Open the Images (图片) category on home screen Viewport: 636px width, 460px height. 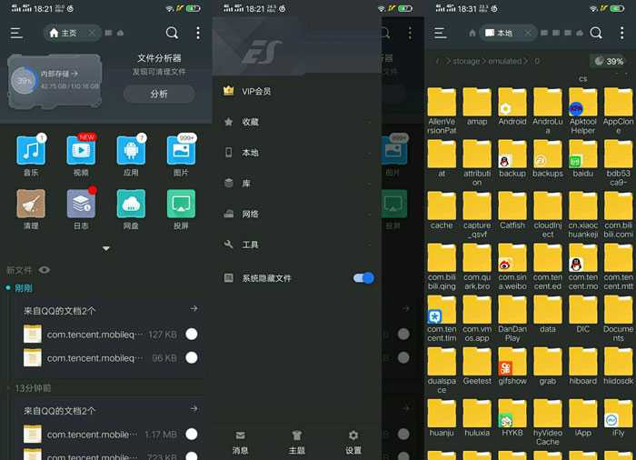(x=181, y=151)
